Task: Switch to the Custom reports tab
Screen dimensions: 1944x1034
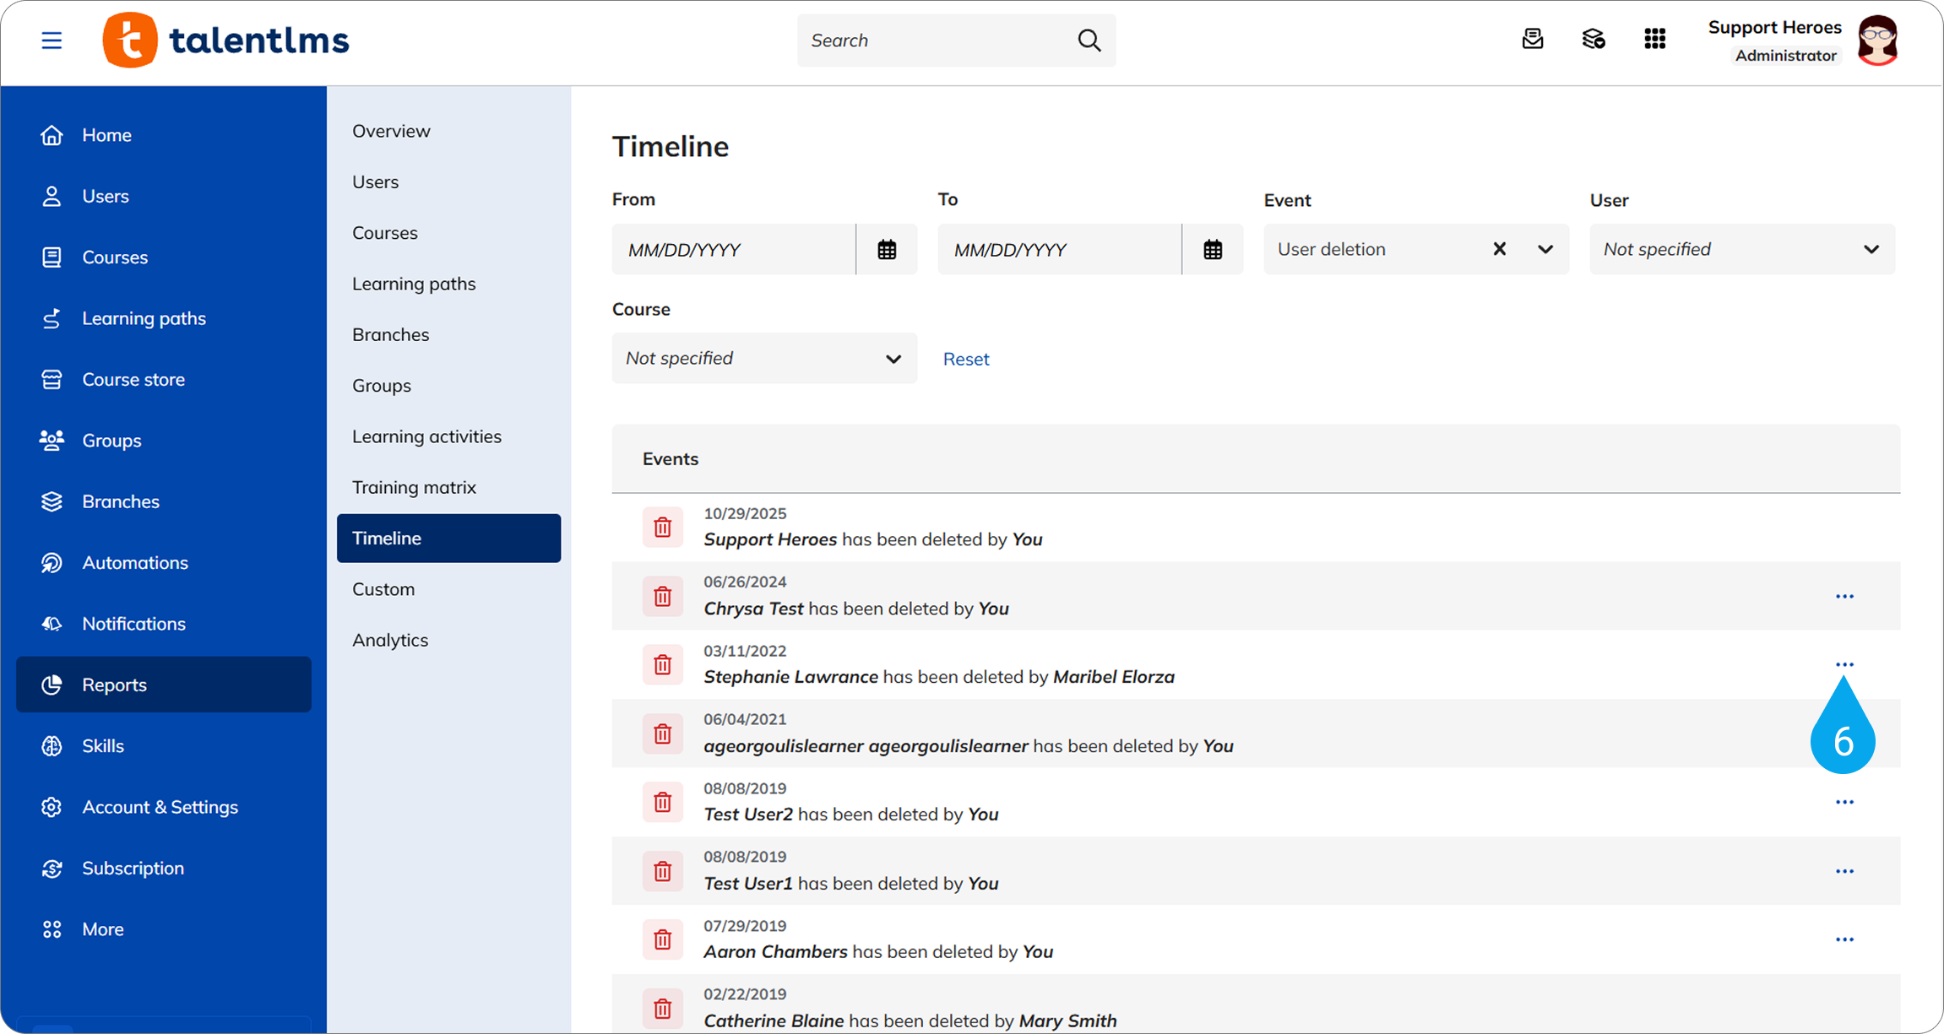Action: tap(448, 589)
